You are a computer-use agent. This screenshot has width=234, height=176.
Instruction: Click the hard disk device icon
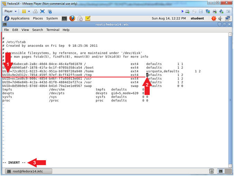pos(187,11)
